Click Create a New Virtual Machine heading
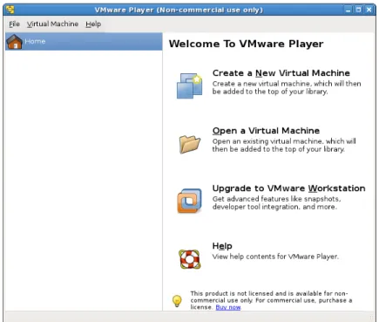 (x=281, y=73)
